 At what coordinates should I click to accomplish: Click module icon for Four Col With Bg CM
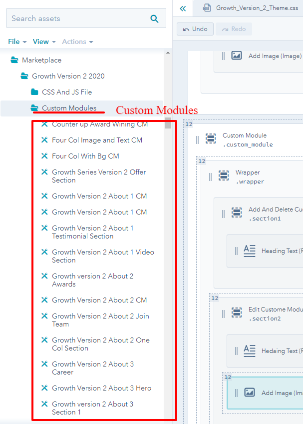[44, 156]
